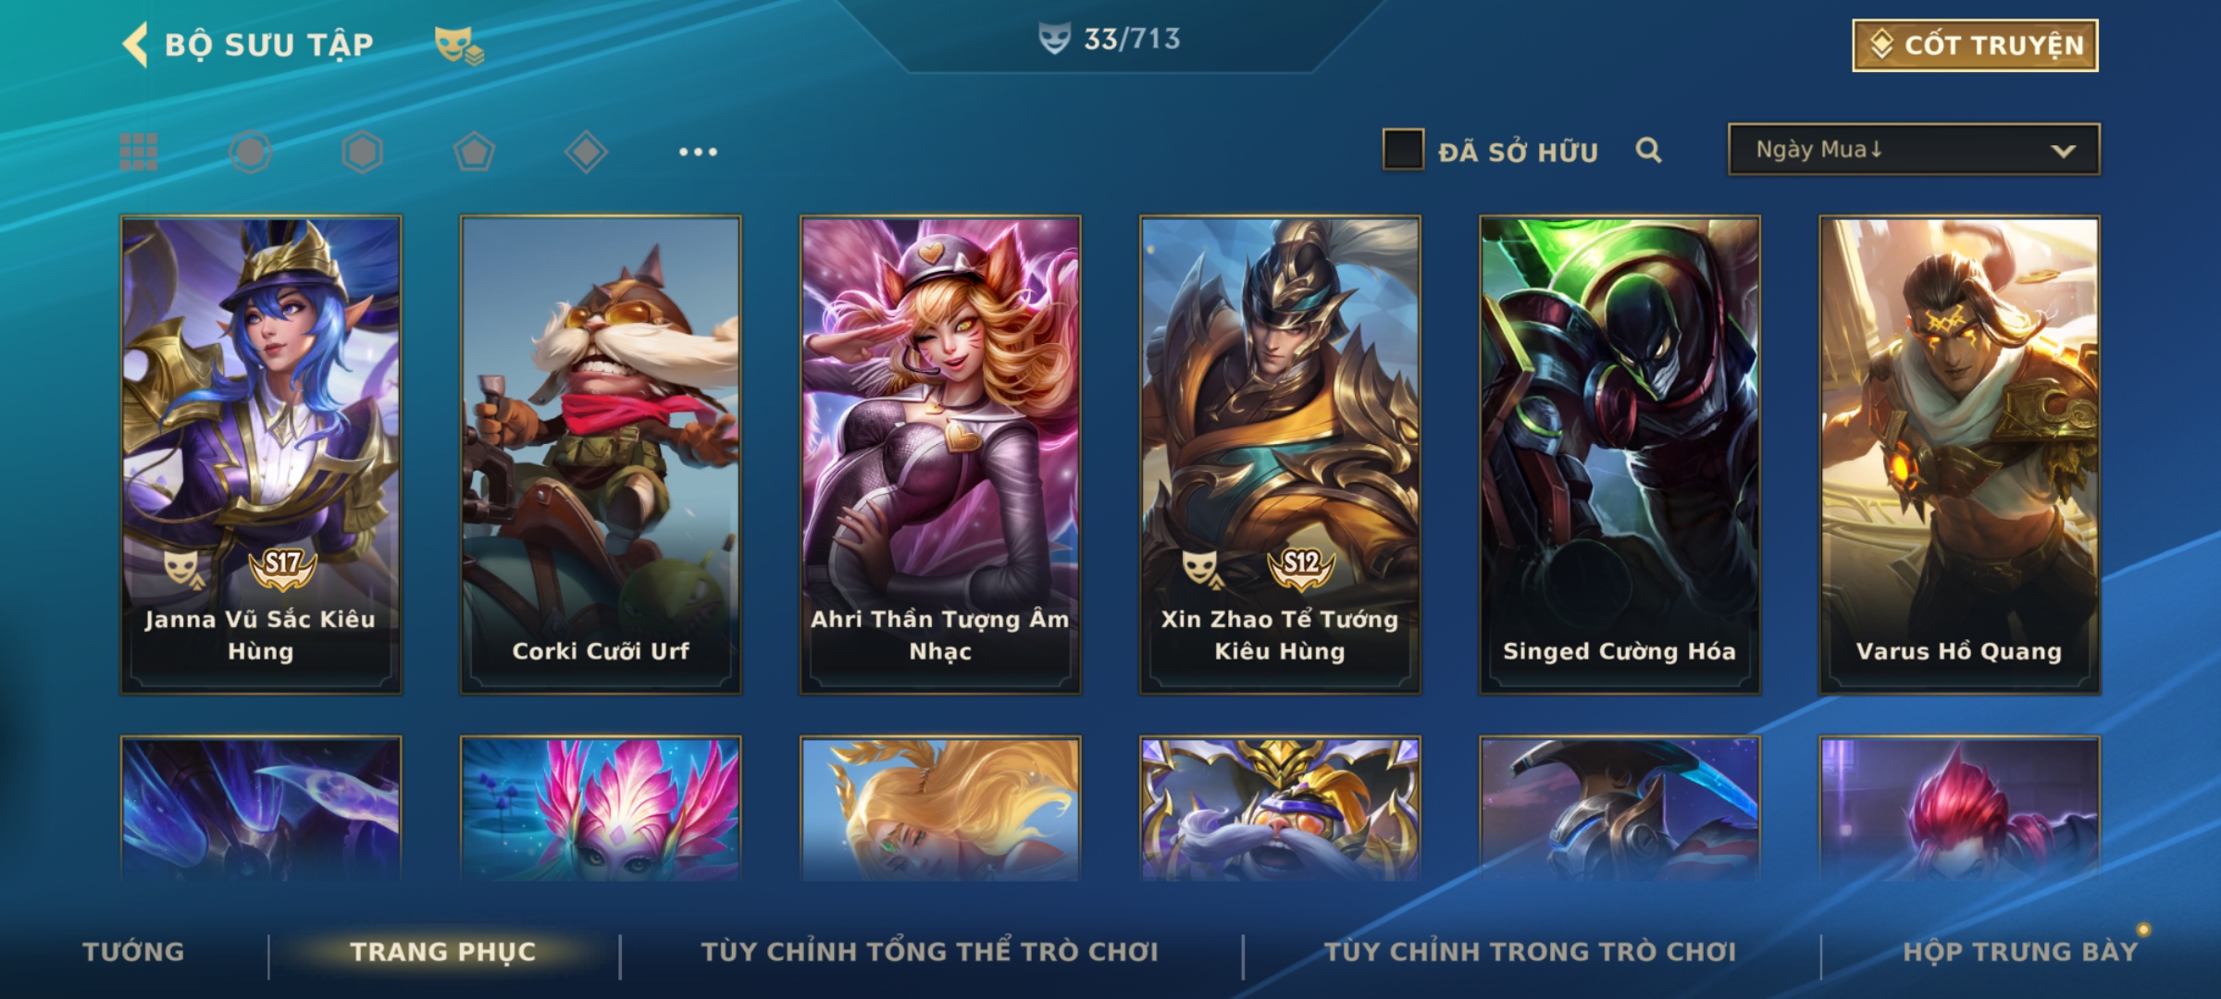Open Tùy Chỉnh Trong Trò Chơi tab
Image resolution: width=2221 pixels, height=999 pixels.
1530,952
